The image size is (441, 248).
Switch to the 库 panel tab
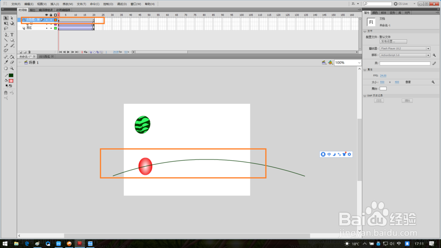tap(400, 13)
